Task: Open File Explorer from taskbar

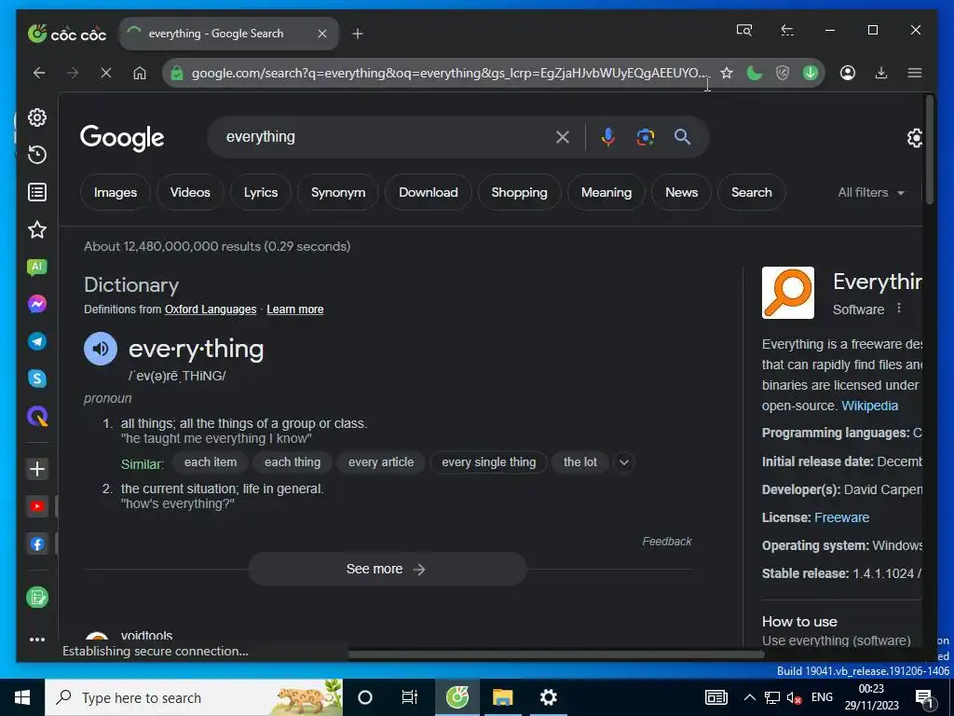Action: [x=502, y=697]
